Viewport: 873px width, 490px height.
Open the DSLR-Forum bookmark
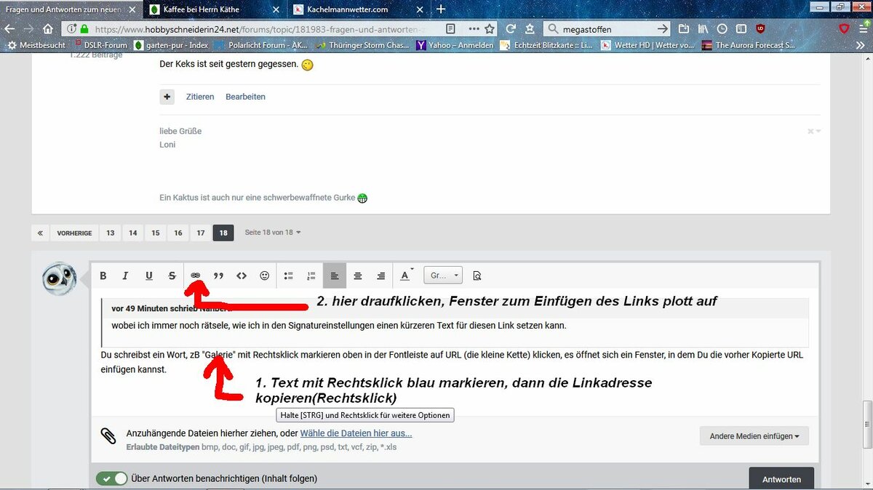[100, 45]
